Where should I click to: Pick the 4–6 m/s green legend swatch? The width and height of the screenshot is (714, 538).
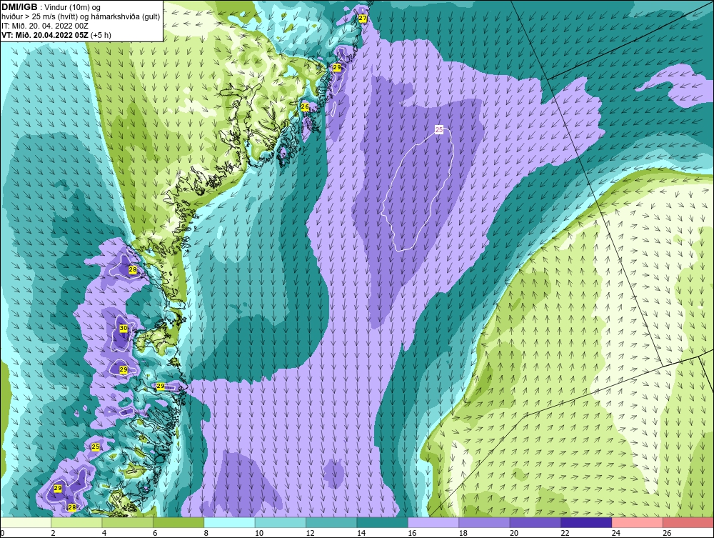click(128, 522)
